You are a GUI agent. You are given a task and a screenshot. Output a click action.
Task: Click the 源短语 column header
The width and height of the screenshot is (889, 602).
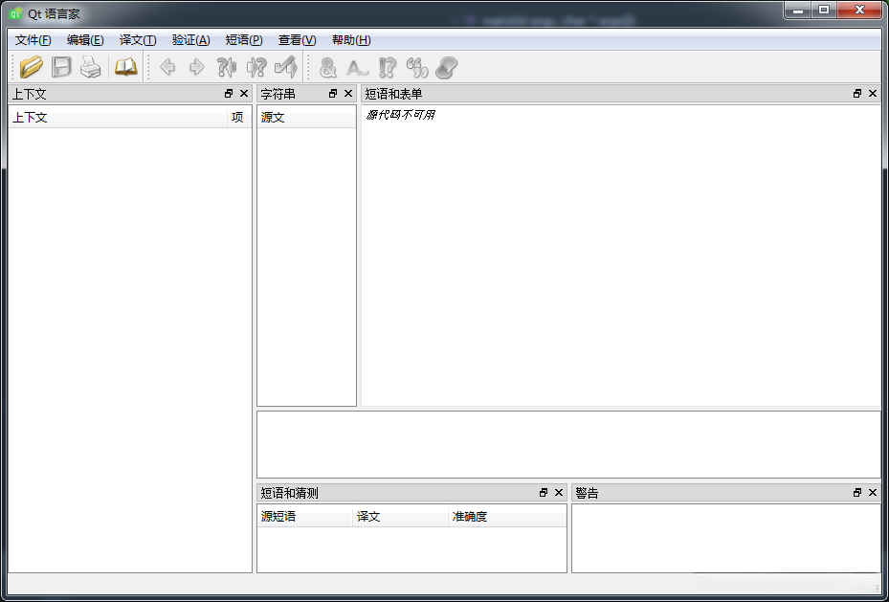point(305,517)
